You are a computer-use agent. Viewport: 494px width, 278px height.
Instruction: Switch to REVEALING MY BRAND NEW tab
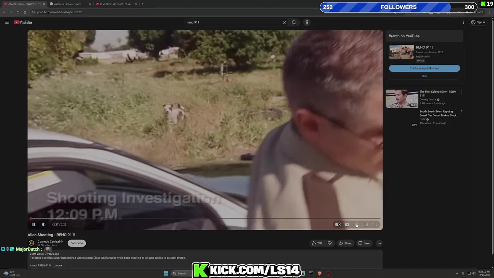(x=116, y=4)
